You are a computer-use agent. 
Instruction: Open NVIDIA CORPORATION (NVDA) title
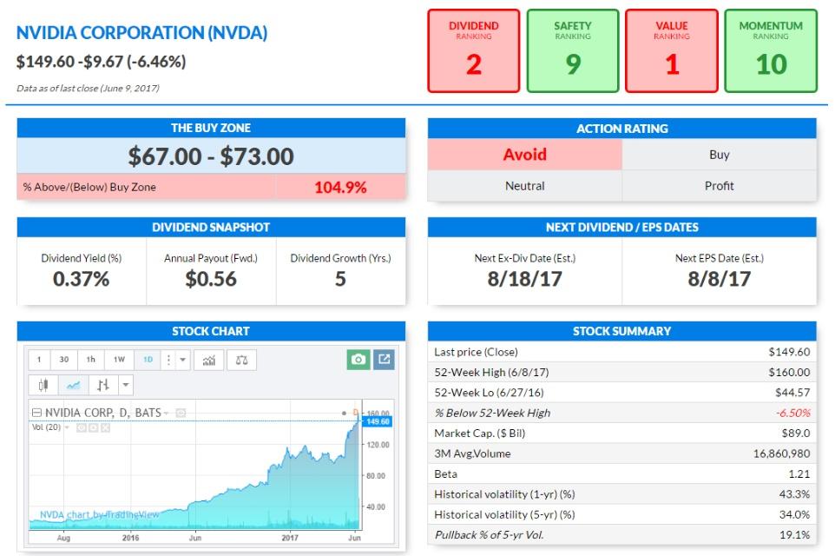(x=141, y=33)
